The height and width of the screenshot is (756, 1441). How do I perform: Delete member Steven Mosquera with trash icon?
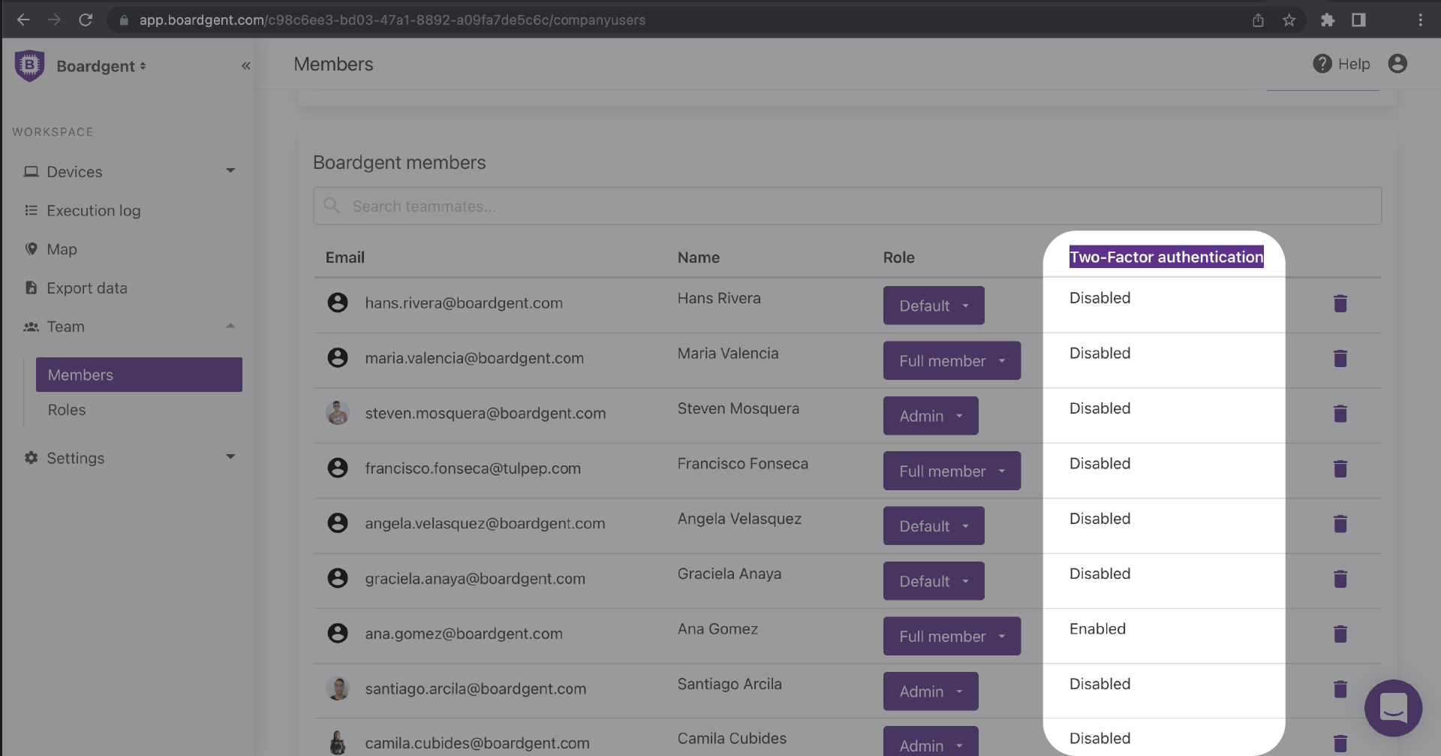[x=1340, y=414]
